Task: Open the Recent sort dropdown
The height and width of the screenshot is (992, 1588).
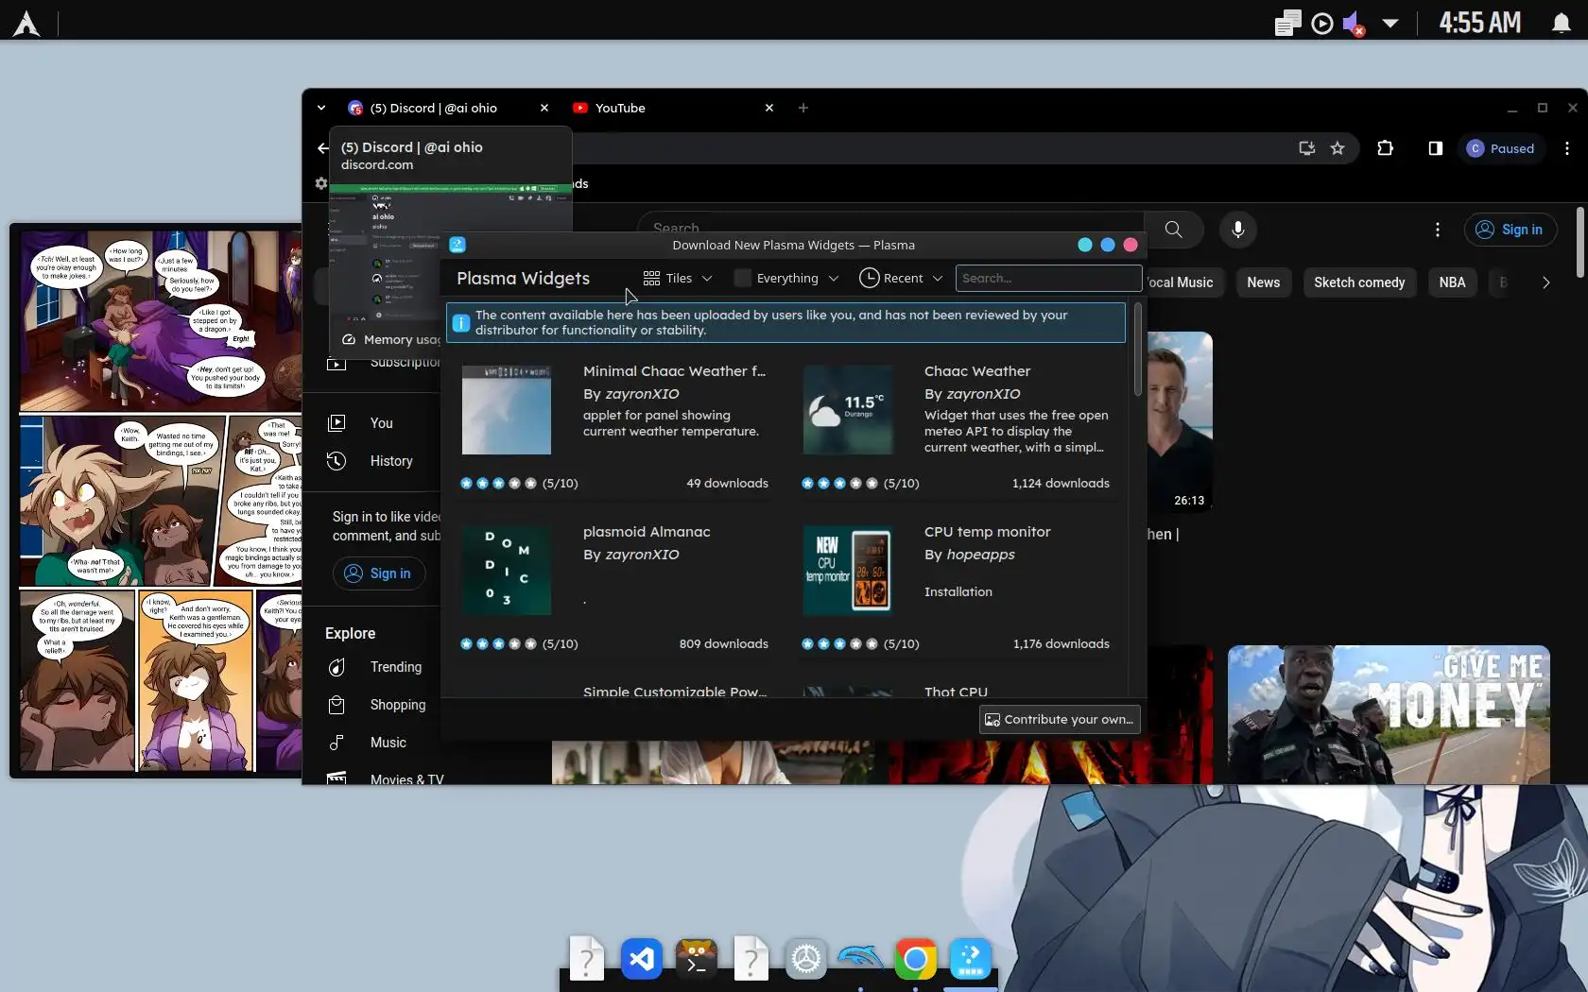Action: coord(901,279)
